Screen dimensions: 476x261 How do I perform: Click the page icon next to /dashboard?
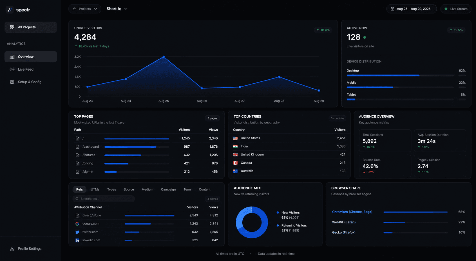pos(77,147)
